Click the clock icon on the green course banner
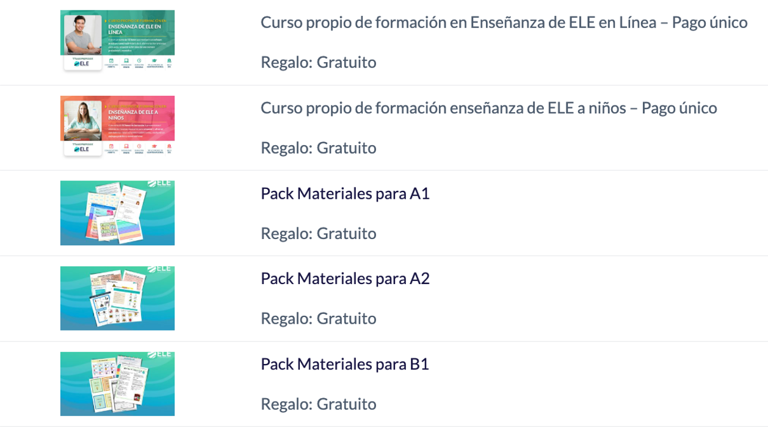The height and width of the screenshot is (428, 768). [x=139, y=61]
